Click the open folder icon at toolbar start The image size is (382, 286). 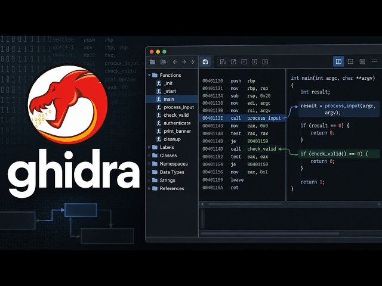pos(153,62)
